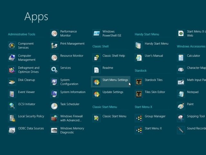
Task: Open Update Settings shell icon
Action: pyautogui.click(x=97, y=94)
